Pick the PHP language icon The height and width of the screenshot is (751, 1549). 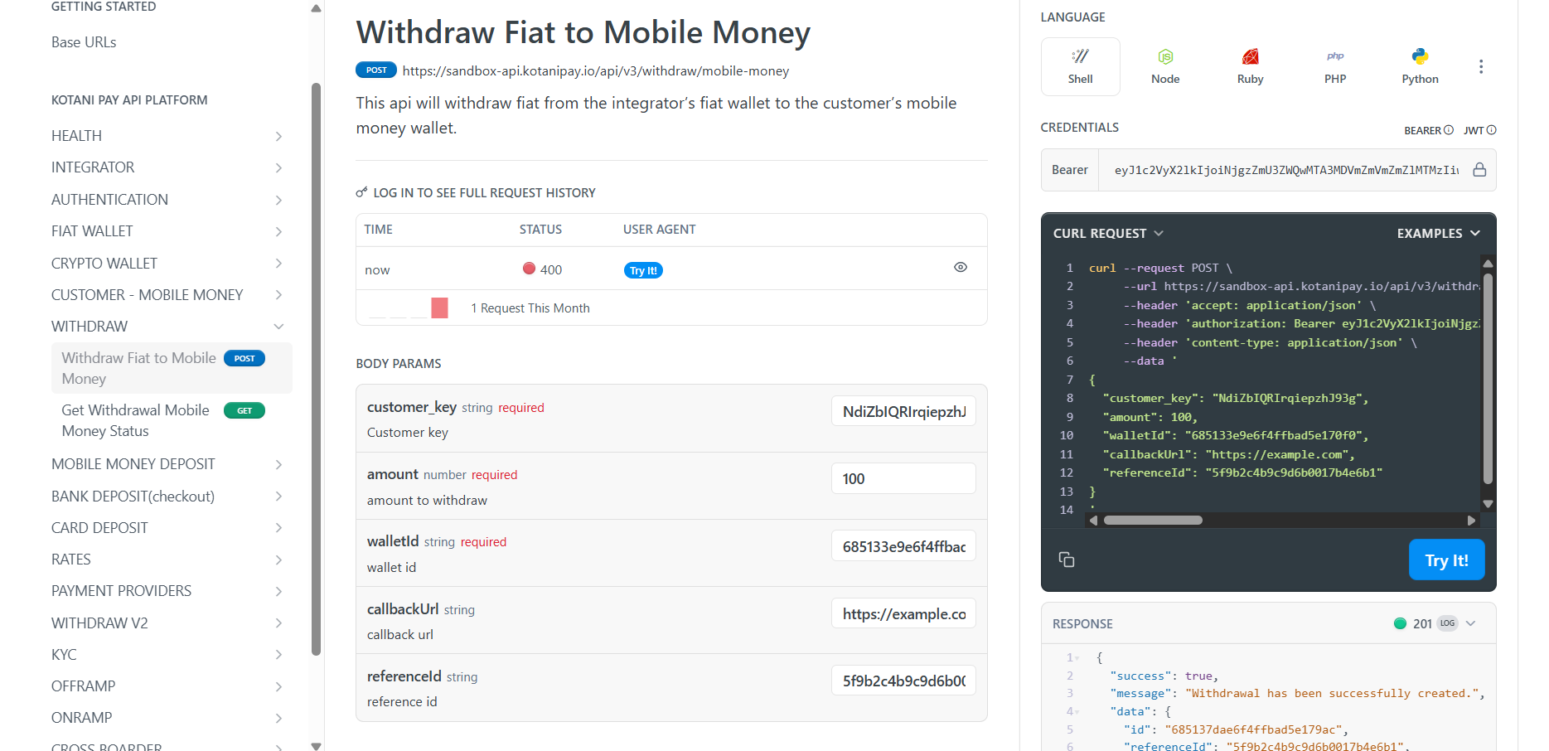(1335, 56)
